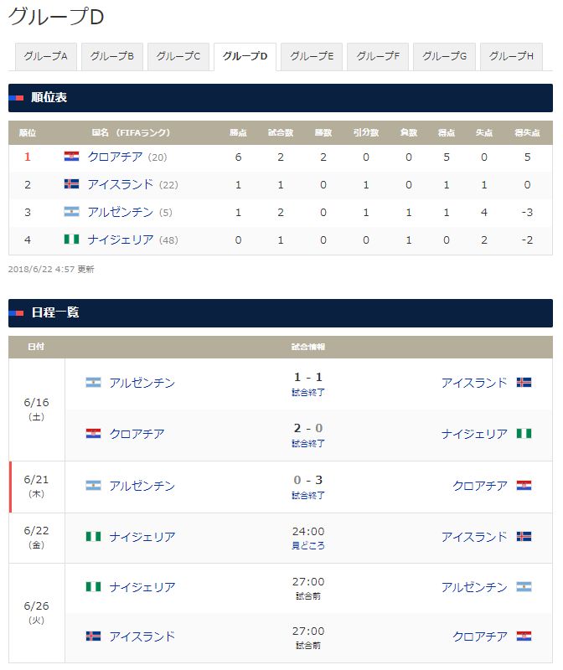Switch to the グループC tab
Image resolution: width=563 pixels, height=670 pixels.
(178, 56)
